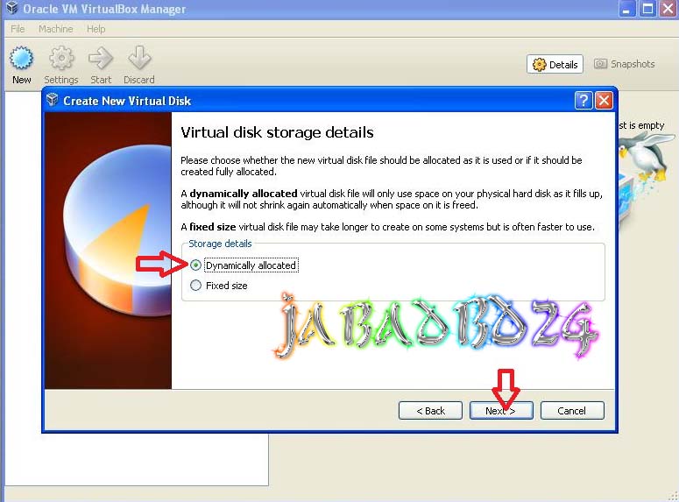Select the Fixed size radio button
679x502 pixels.
[x=195, y=286]
